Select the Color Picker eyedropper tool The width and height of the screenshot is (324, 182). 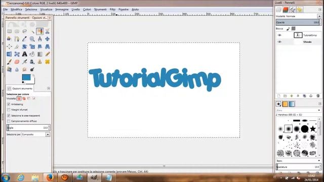(x=25, y=39)
